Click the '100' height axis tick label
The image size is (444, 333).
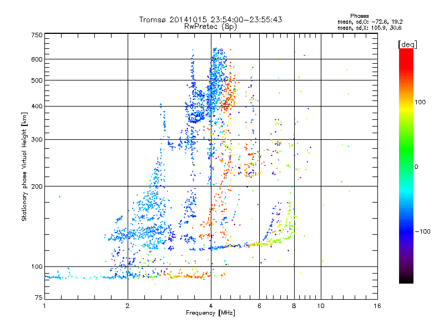point(37,266)
